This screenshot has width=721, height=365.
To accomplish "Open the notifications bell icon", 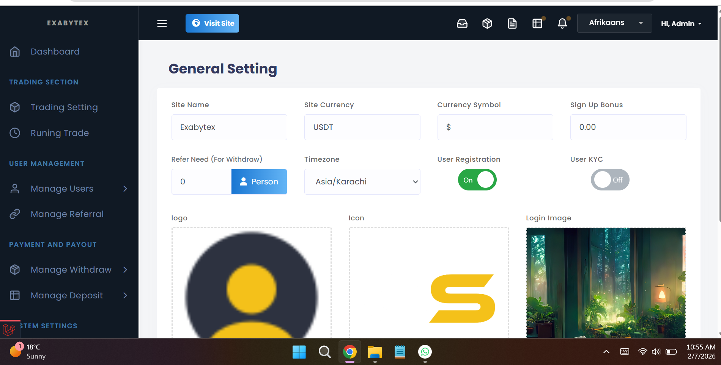I will (562, 23).
